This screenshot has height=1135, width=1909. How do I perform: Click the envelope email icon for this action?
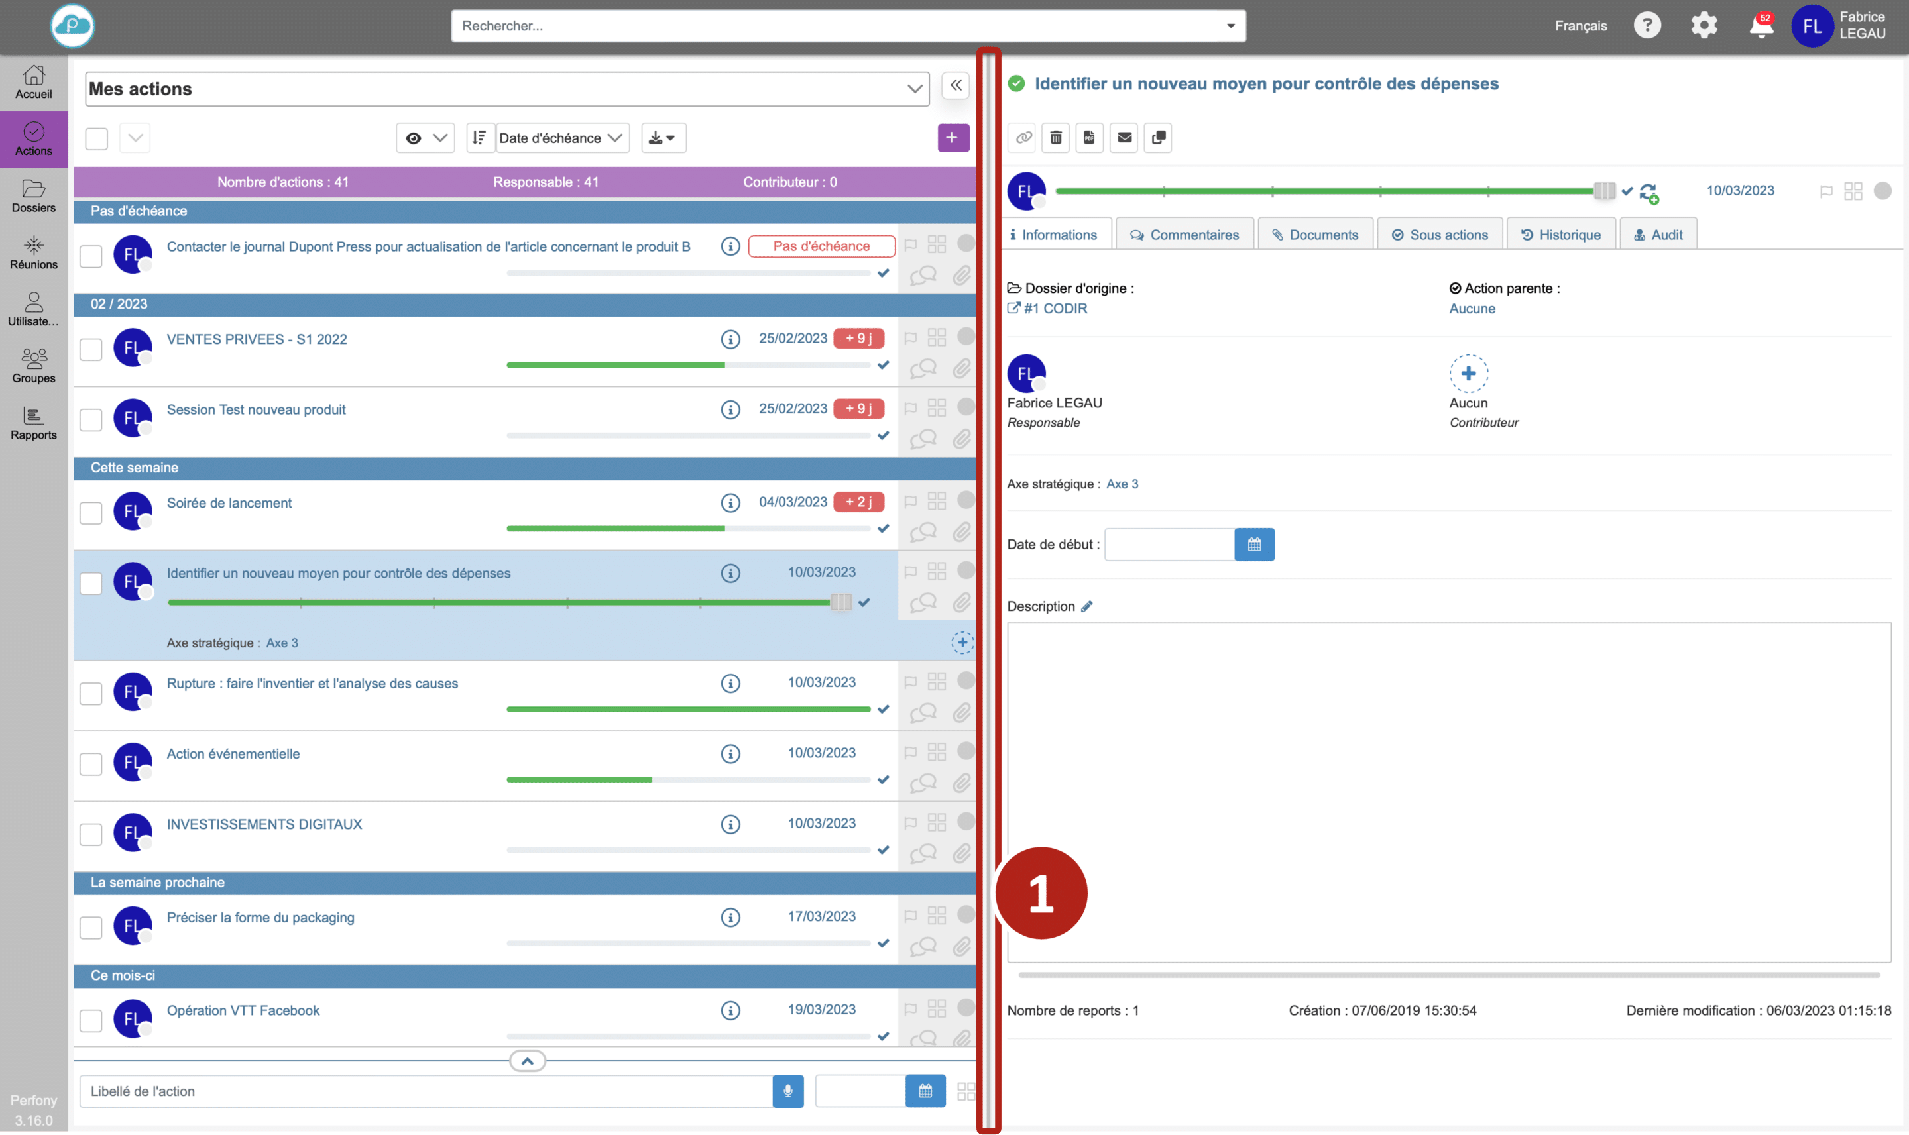coord(1124,138)
